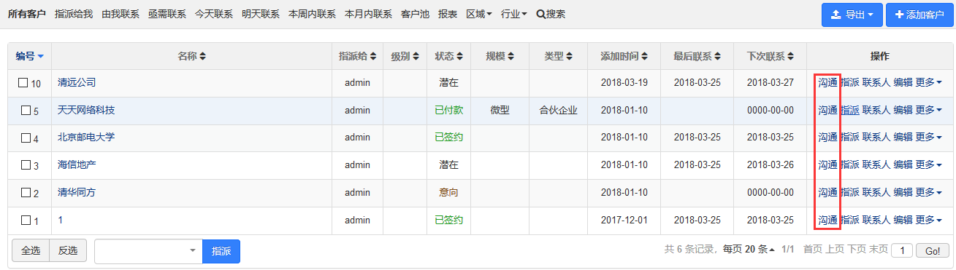The width and height of the screenshot is (956, 270).
Task: Check the checkbox for customer 10
Action: point(23,83)
